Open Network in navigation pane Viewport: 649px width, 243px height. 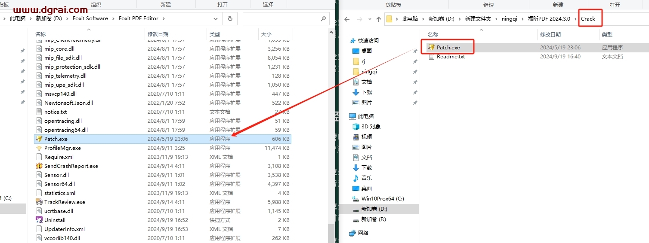point(359,233)
